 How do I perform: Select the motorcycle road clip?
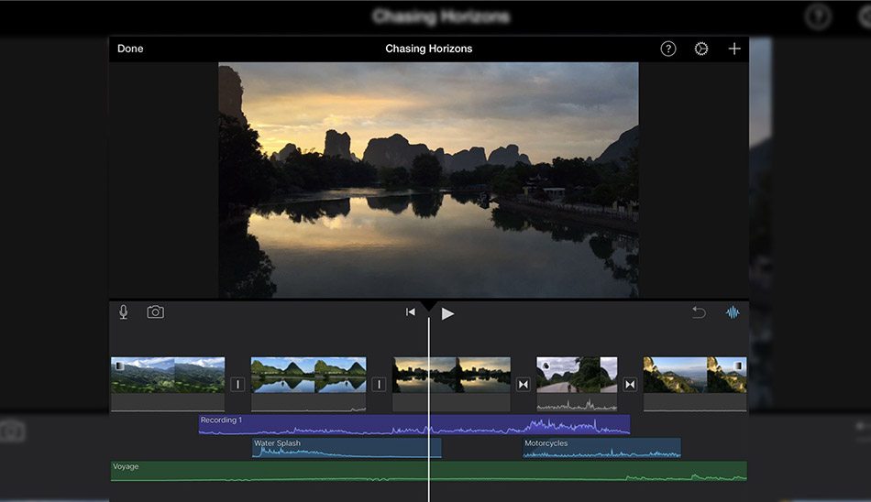pos(577,384)
